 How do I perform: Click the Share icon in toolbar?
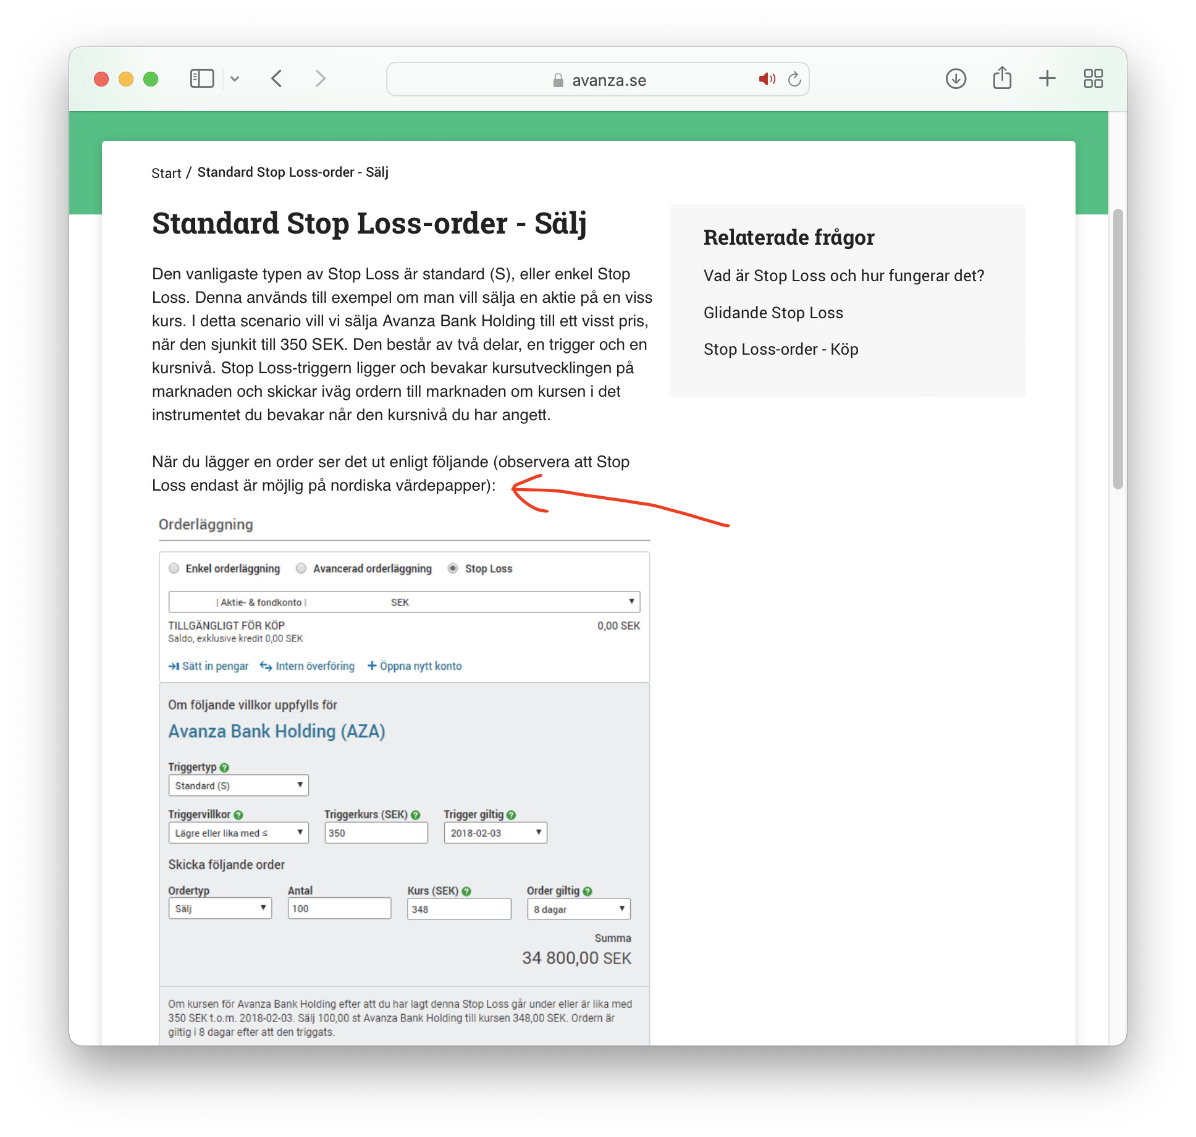click(x=1002, y=78)
